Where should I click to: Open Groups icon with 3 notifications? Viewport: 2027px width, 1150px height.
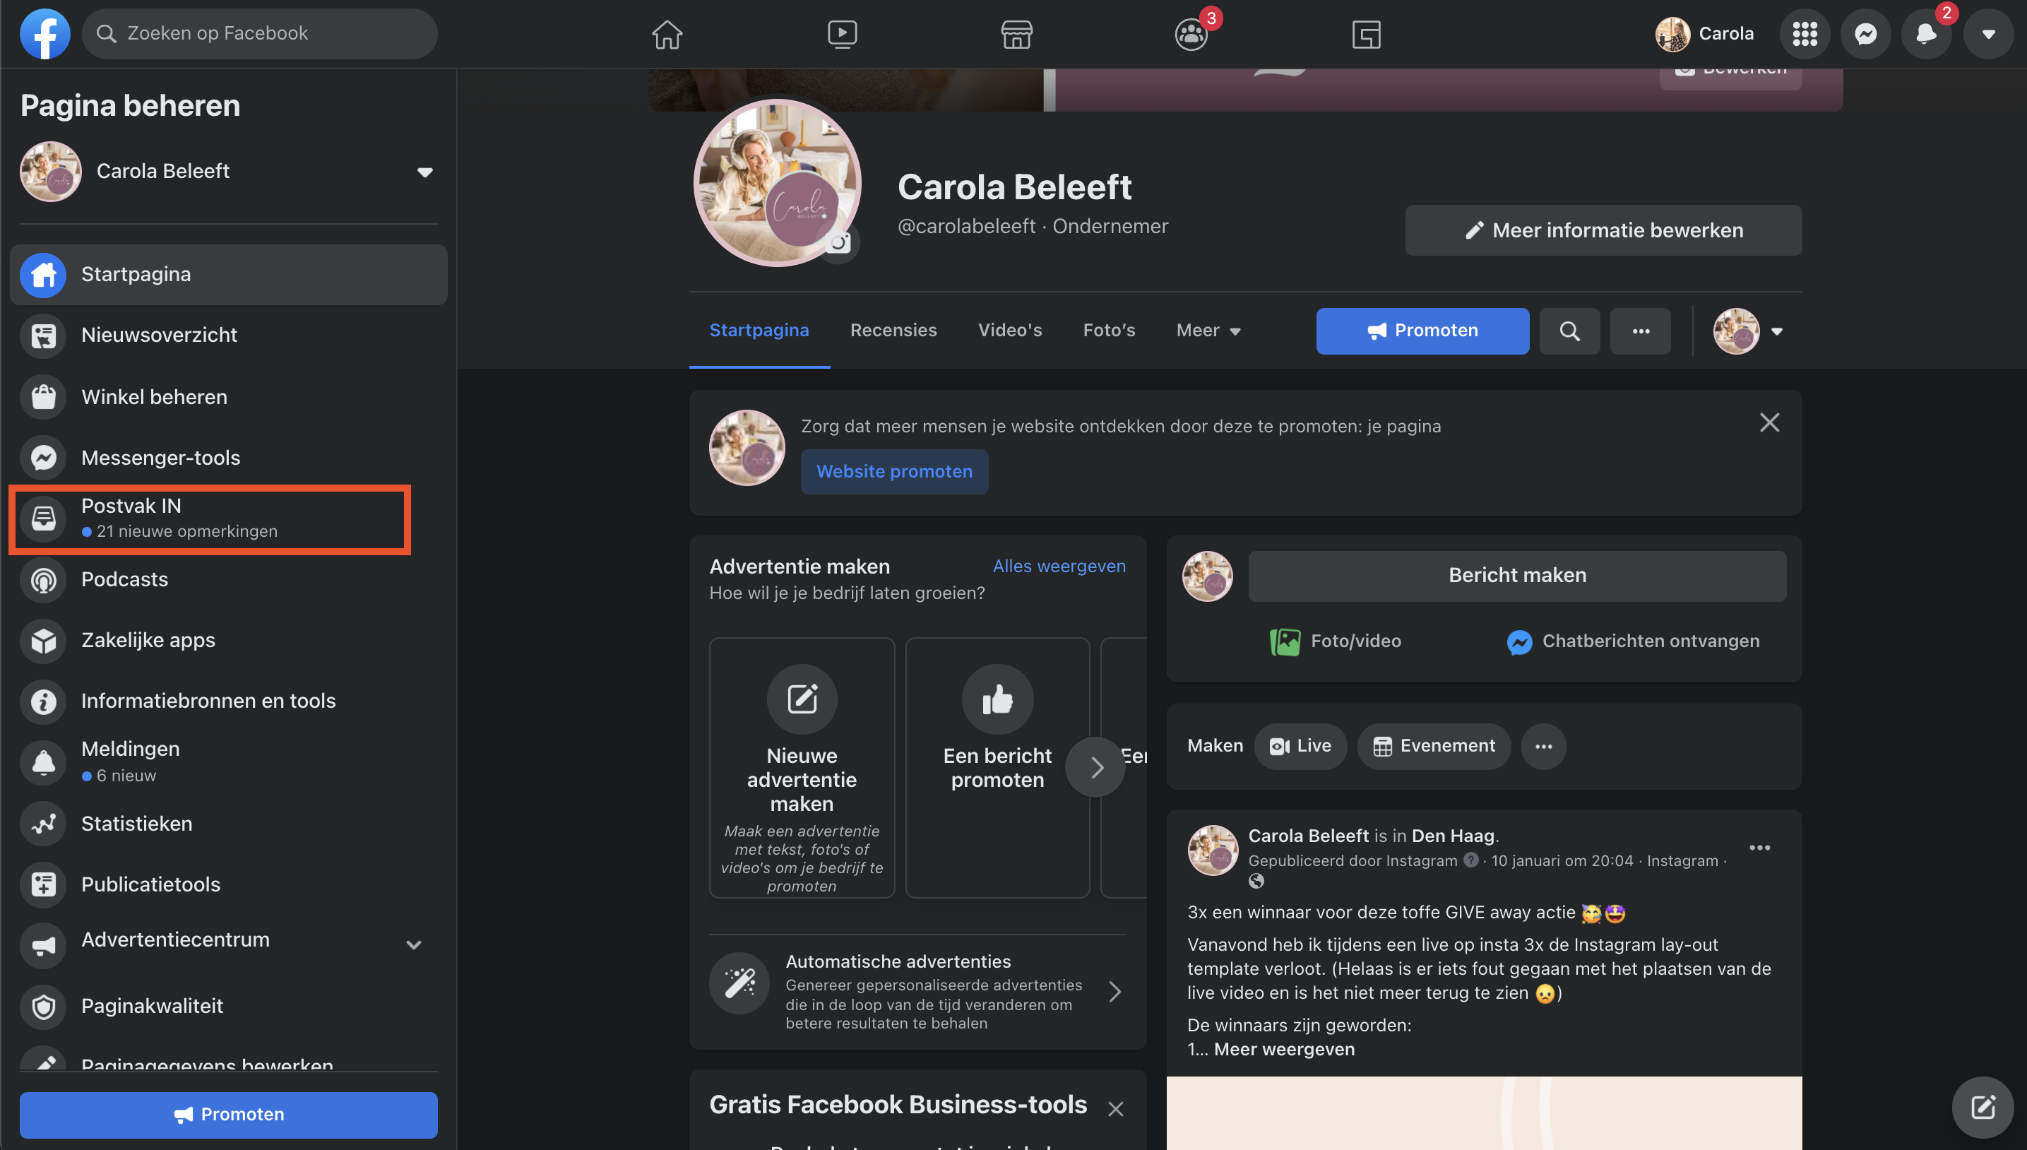[x=1191, y=34]
